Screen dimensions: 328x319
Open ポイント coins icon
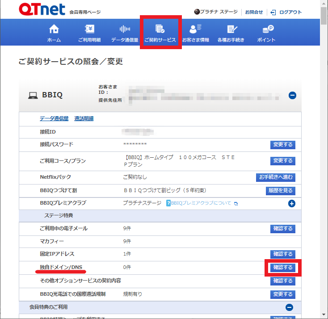(x=268, y=29)
